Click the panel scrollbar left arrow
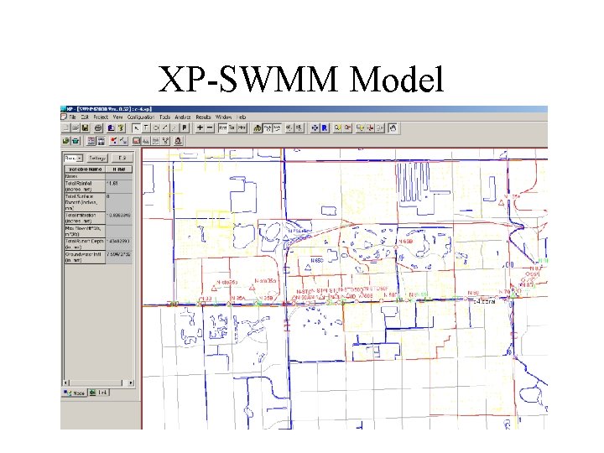 pos(66,383)
